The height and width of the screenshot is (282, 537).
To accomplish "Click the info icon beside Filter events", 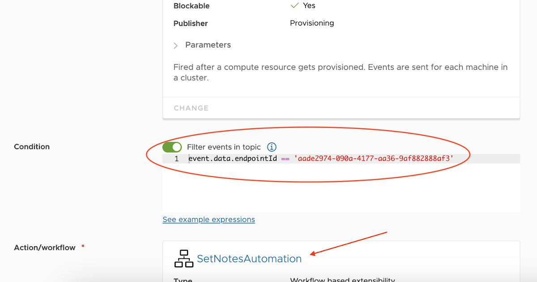I will 272,147.
